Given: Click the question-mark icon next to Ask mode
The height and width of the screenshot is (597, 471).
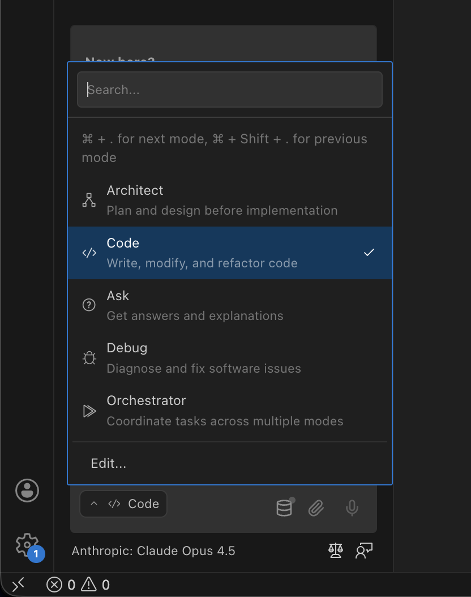Looking at the screenshot, I should pos(89,305).
